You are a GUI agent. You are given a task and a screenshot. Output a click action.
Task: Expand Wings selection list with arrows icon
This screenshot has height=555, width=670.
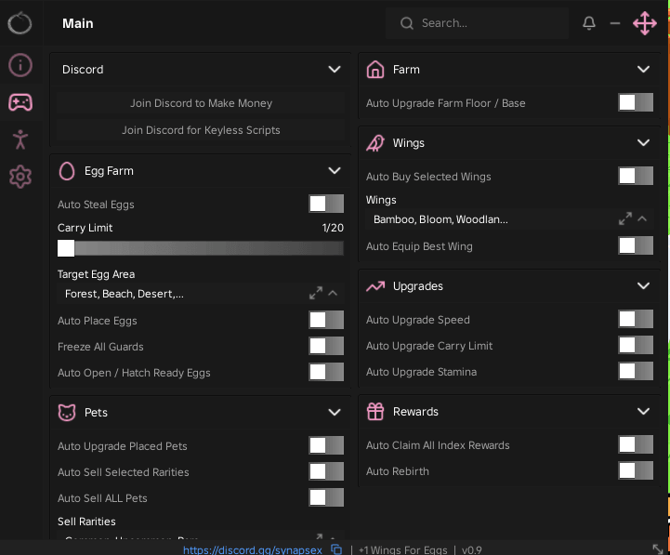625,218
